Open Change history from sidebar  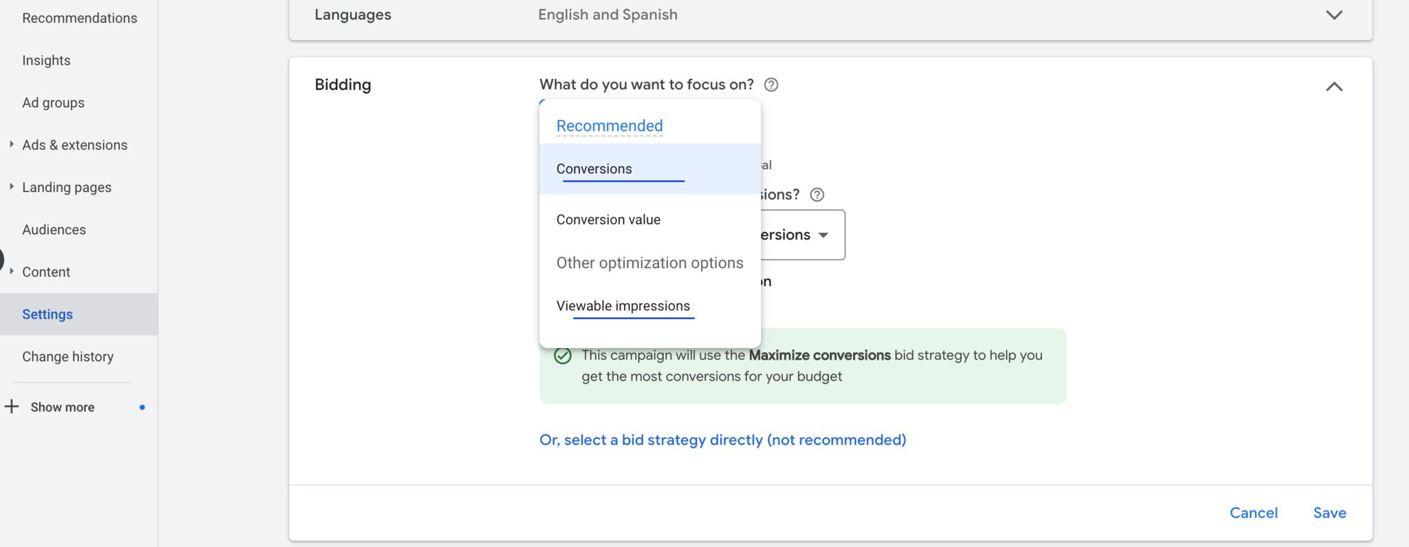67,356
